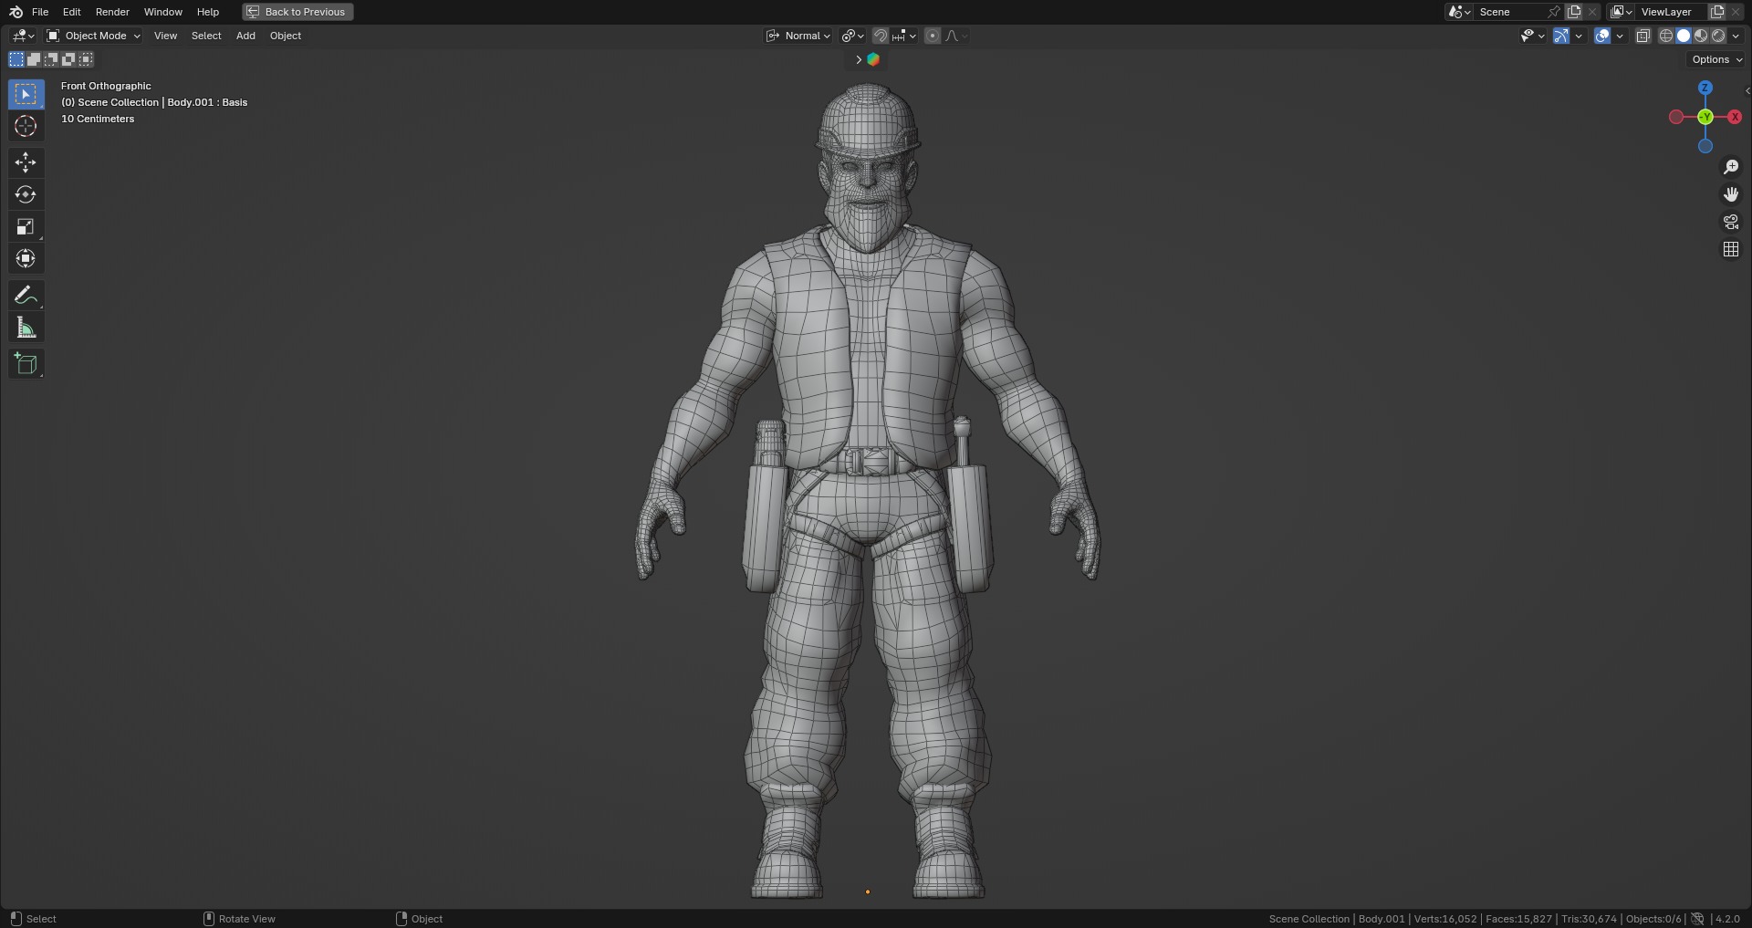Open the File menu
Image resolution: width=1752 pixels, height=928 pixels.
click(x=40, y=12)
